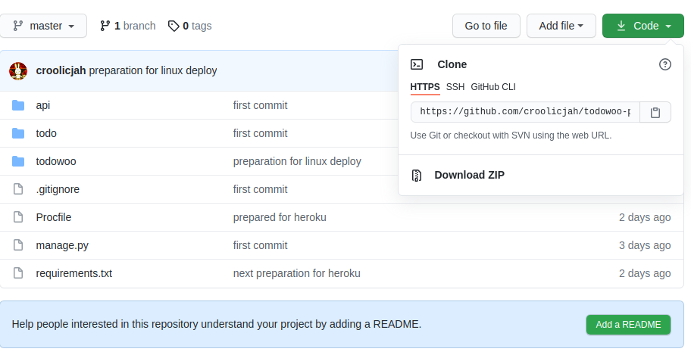The height and width of the screenshot is (355, 691).
Task: Open first commit message in todo row
Action: [x=260, y=133]
